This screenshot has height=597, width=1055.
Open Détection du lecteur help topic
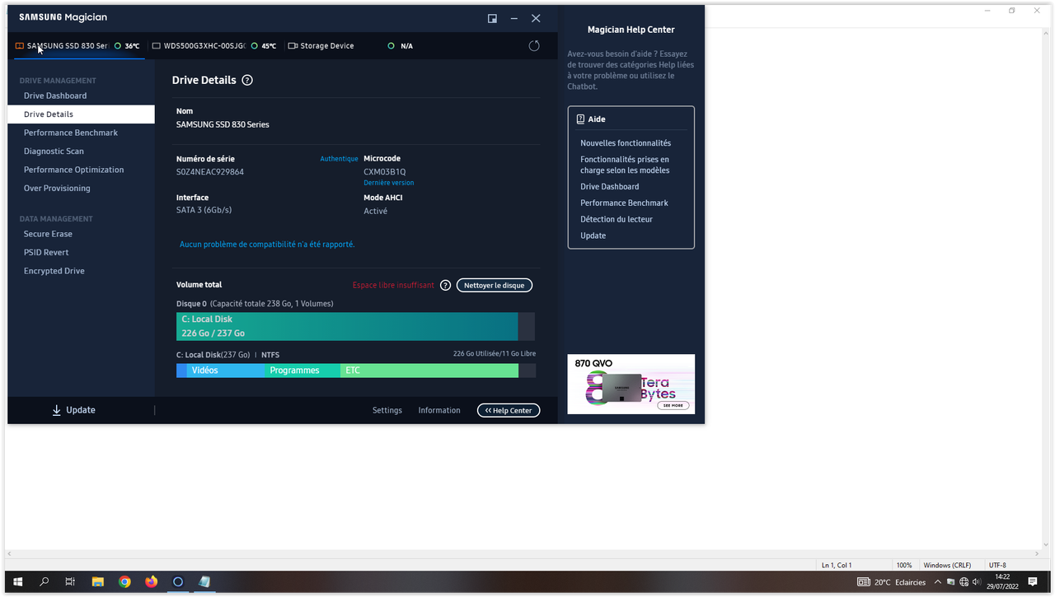point(617,219)
